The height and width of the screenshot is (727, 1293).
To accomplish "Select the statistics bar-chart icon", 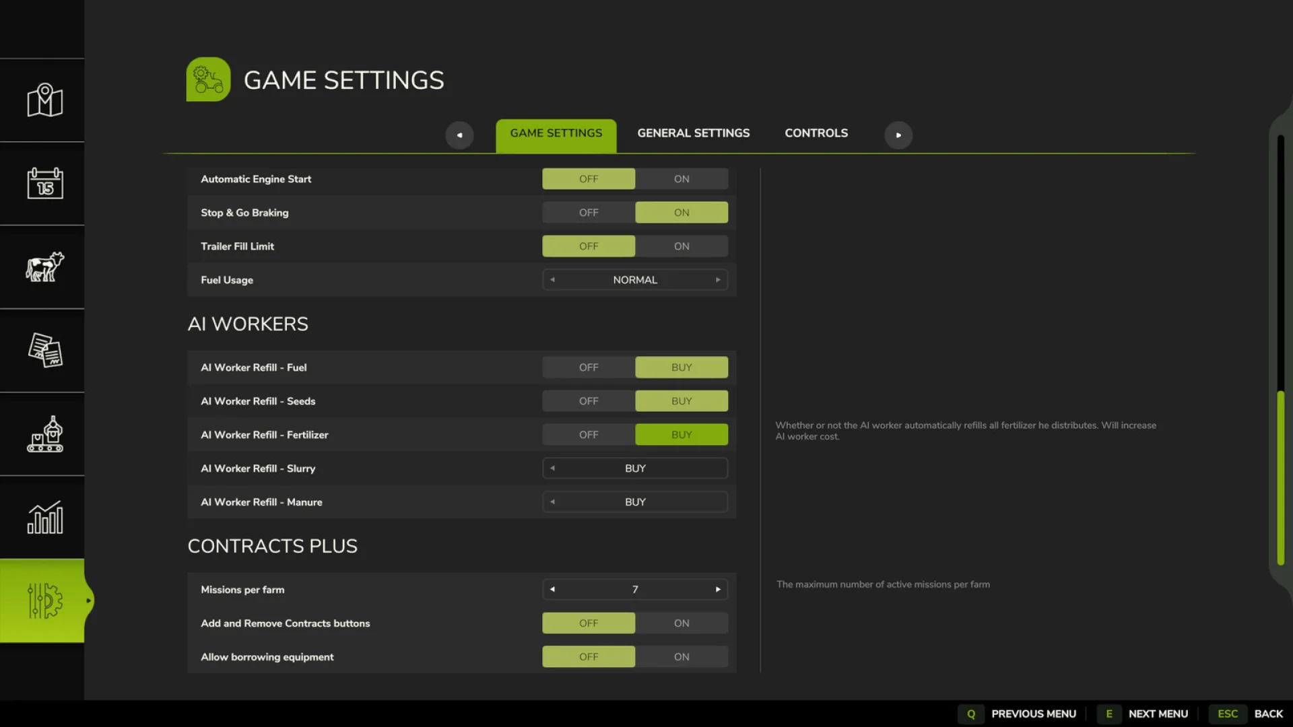I will (43, 517).
